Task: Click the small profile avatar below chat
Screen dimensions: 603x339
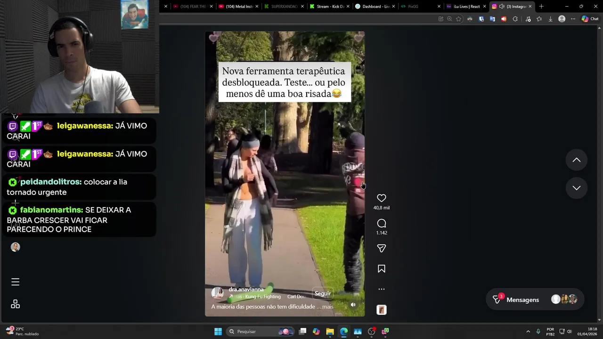Action: (15, 247)
